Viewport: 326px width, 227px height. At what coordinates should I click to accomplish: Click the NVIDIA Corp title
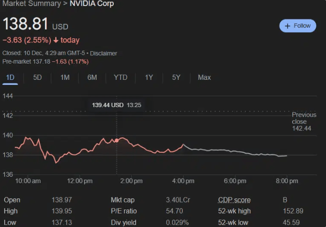pos(92,3)
